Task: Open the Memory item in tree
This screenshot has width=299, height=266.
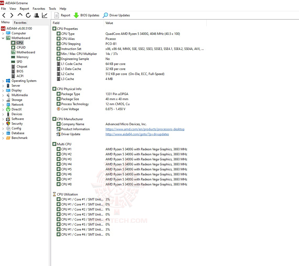Action: [20, 57]
